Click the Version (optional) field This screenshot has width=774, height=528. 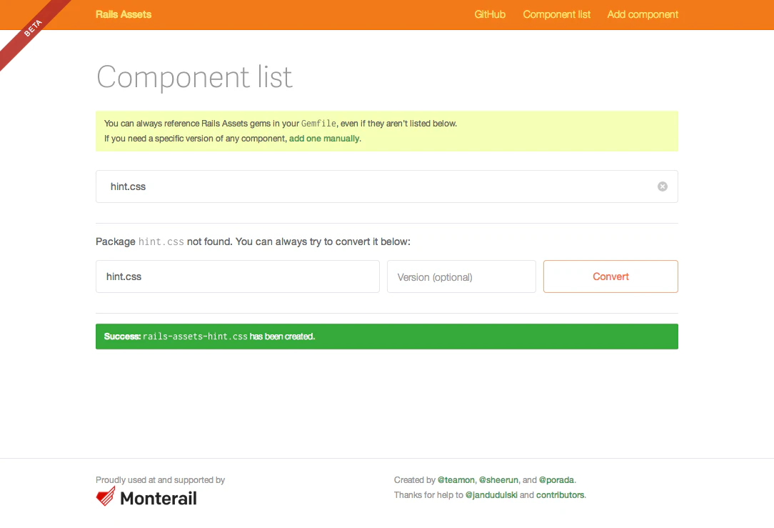[461, 277]
